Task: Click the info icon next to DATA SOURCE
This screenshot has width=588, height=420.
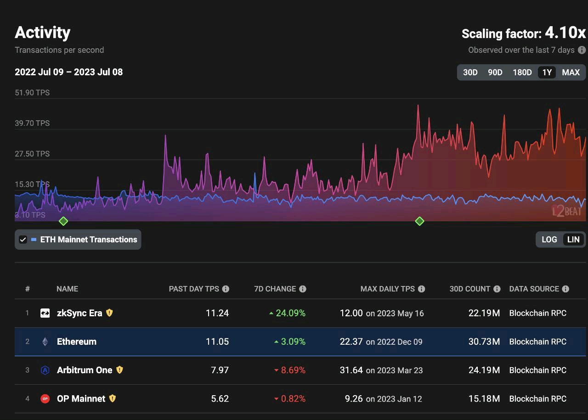Action: (x=565, y=289)
